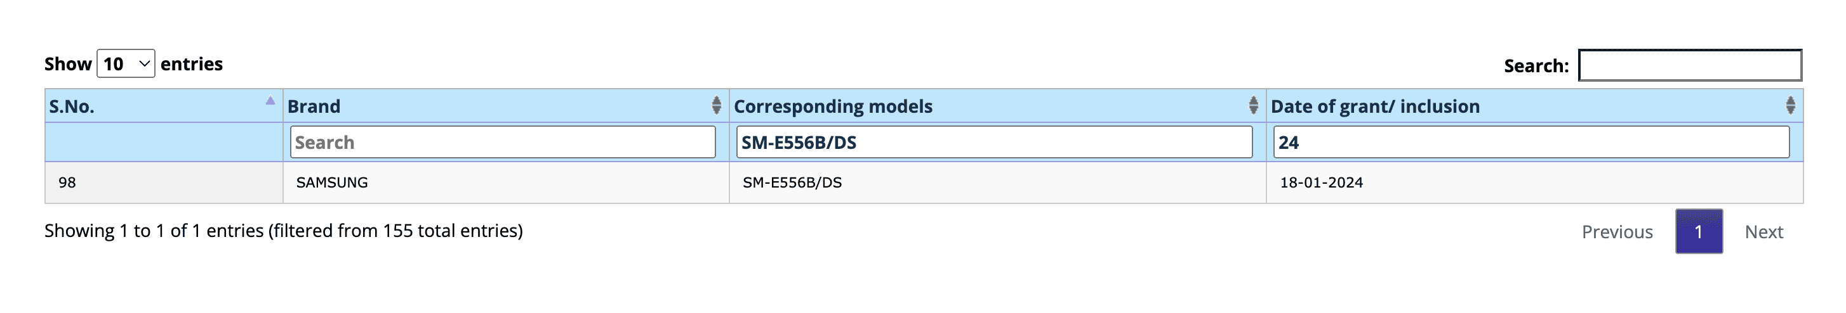The image size is (1846, 313).
Task: Focus the Brand column search field
Action: (502, 142)
